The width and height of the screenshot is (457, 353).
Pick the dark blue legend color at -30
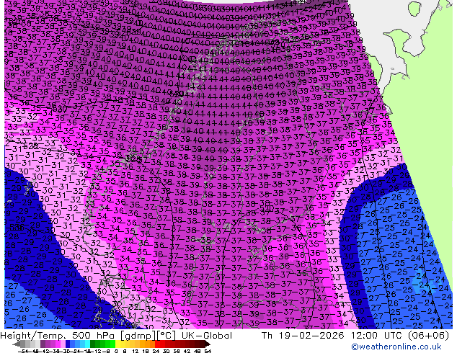point(68,344)
